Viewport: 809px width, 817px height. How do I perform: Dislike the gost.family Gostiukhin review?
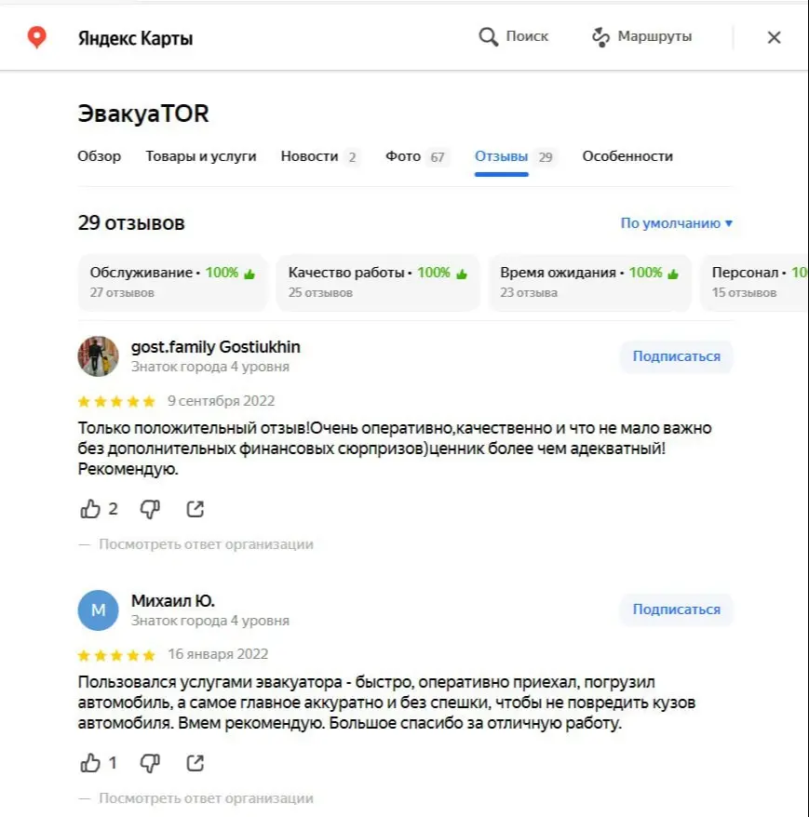(150, 509)
